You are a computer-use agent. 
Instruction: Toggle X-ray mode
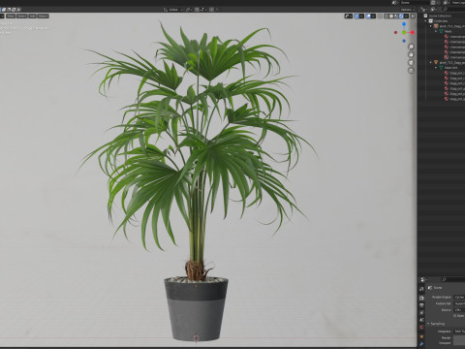point(380,16)
